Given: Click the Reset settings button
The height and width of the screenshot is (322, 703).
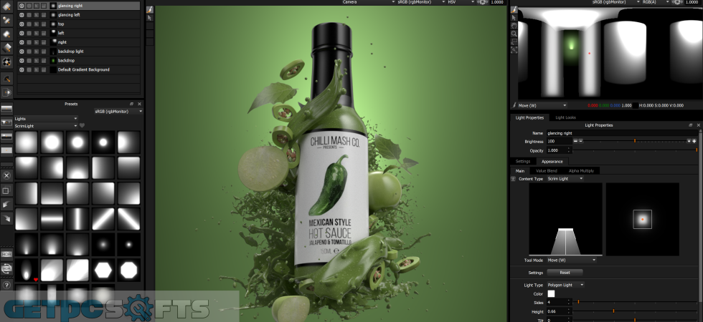Looking at the screenshot, I should [565, 273].
